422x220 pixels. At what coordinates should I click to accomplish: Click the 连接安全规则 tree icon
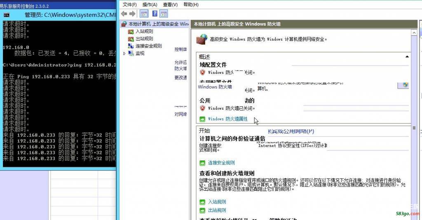[x=131, y=46]
